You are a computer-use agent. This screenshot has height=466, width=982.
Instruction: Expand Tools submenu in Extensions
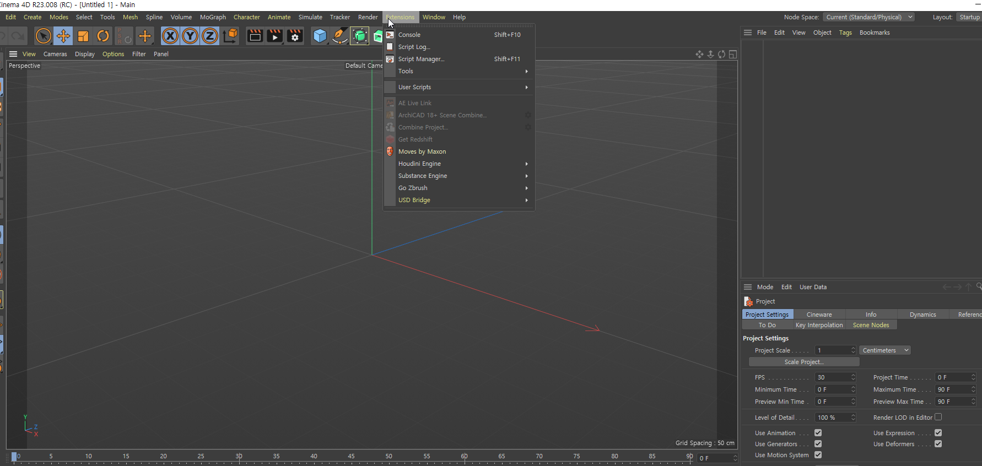click(x=460, y=71)
